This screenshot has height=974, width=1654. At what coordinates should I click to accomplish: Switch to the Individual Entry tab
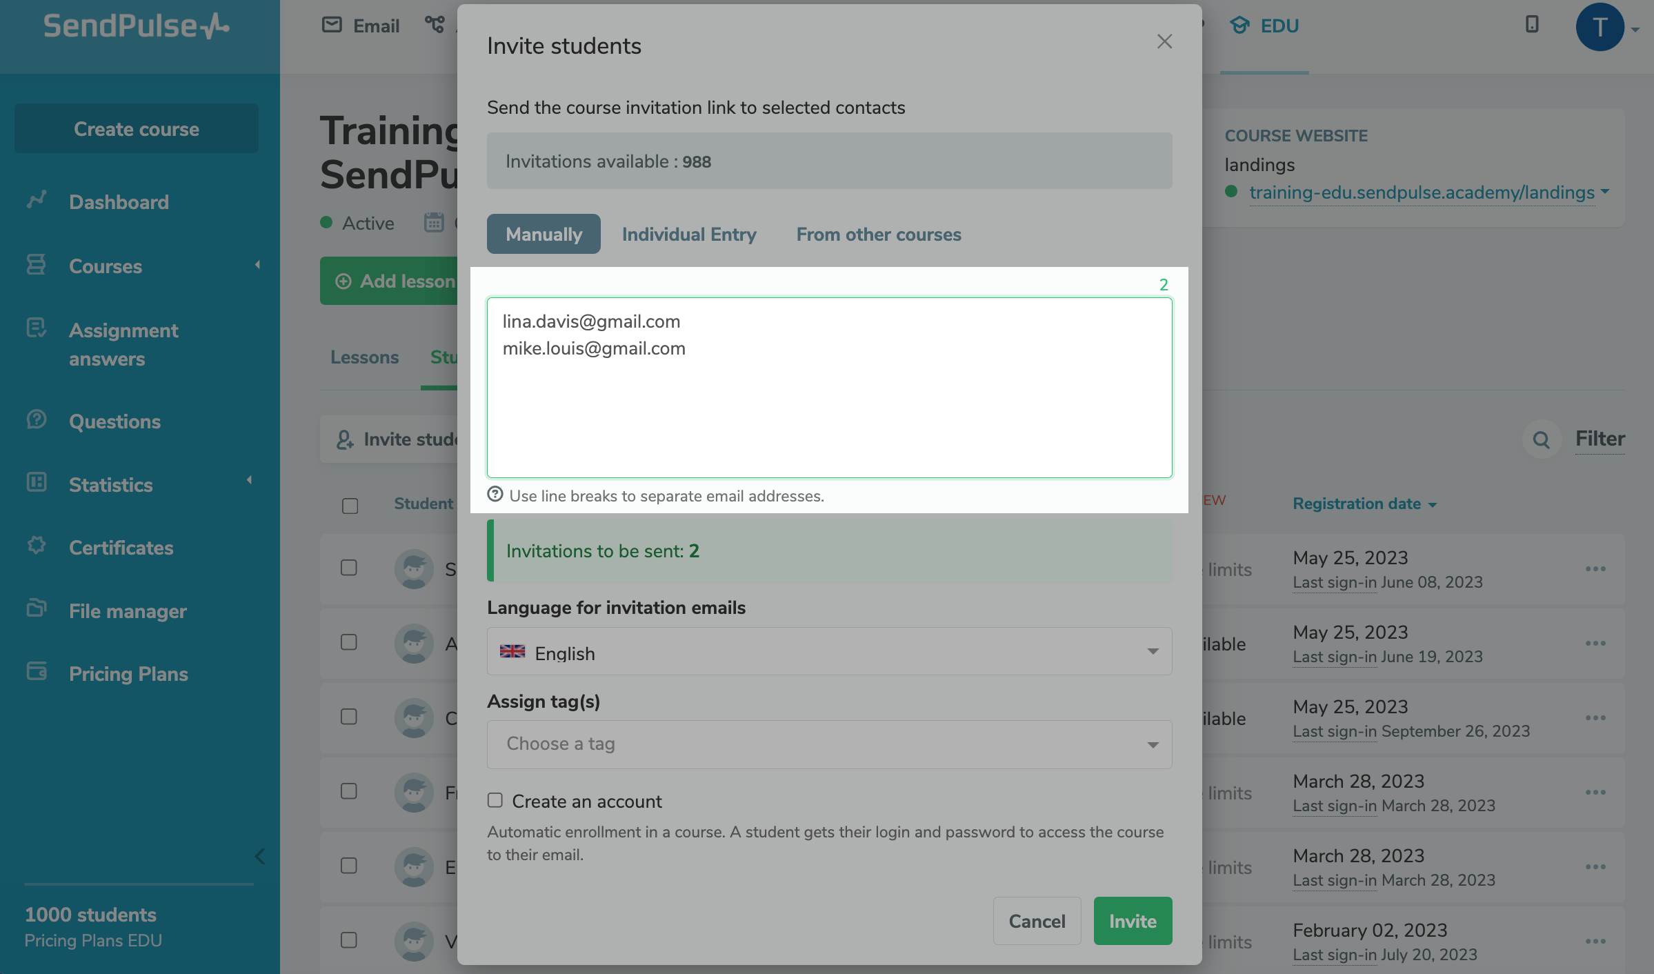tap(689, 235)
